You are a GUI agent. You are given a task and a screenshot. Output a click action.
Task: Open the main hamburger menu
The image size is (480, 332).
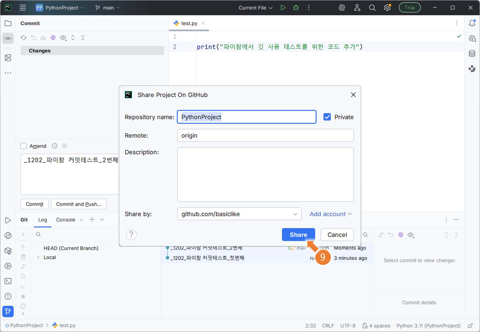click(x=23, y=8)
